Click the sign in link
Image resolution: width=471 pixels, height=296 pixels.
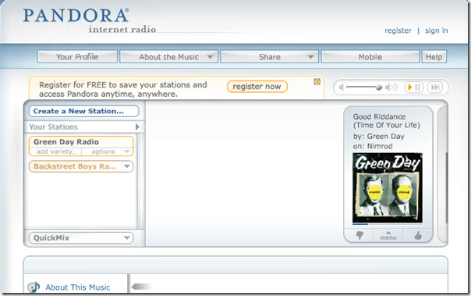coord(437,30)
